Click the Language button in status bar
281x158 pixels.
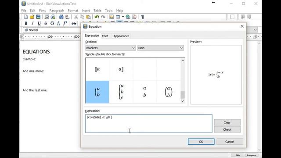tap(252, 155)
